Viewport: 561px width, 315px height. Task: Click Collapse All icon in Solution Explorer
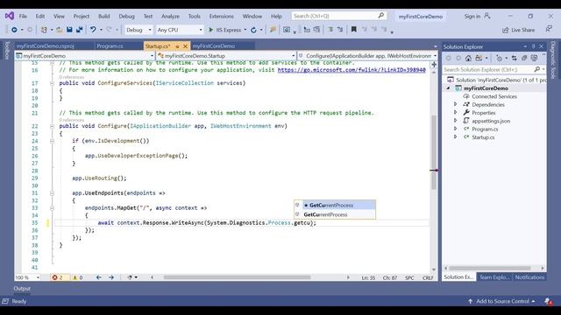(x=524, y=58)
